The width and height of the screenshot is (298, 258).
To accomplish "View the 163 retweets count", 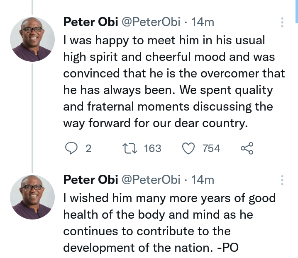I will [x=153, y=148].
